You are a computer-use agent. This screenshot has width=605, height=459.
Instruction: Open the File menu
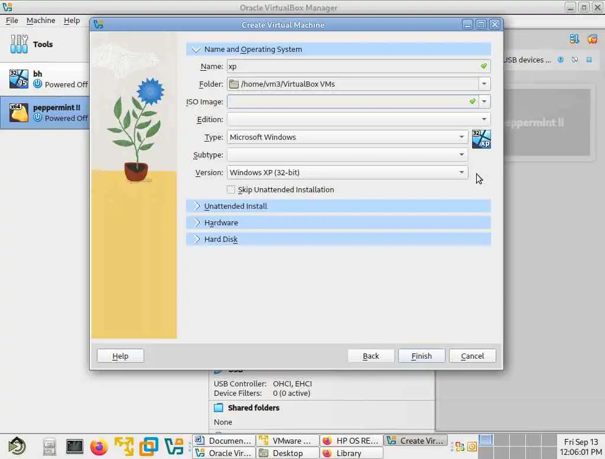[x=12, y=21]
